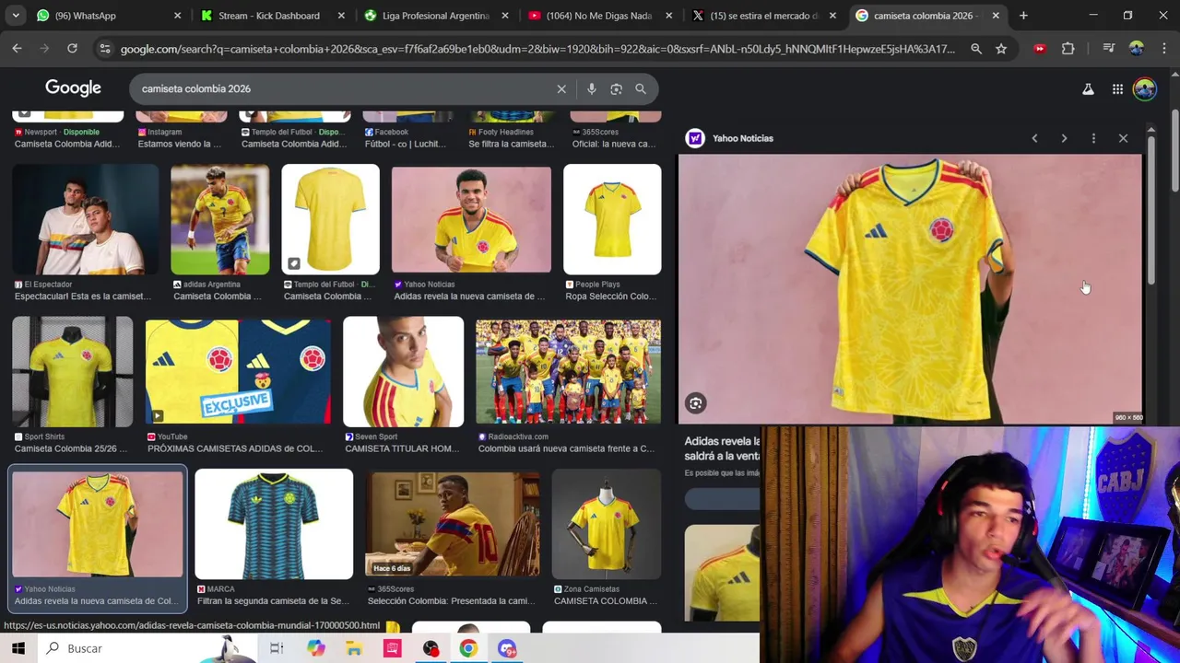
Task: Open adidas Argentina player thumbnail
Action: 219,219
